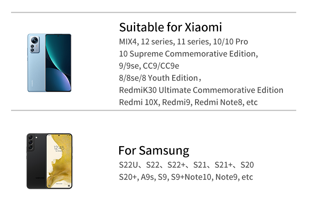The height and width of the screenshot is (203, 312).
Task: Click the "For Samsung" heading
Action: (154, 150)
